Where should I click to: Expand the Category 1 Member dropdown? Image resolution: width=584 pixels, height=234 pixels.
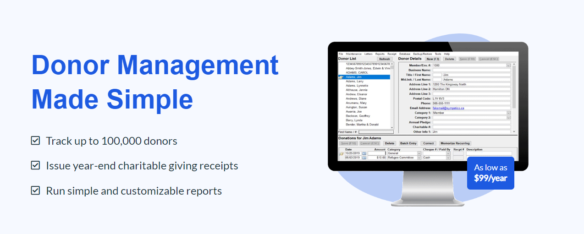pos(508,113)
